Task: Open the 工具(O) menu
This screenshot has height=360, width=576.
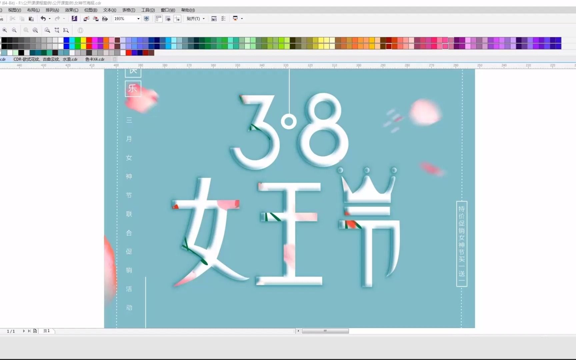Action: point(148,10)
